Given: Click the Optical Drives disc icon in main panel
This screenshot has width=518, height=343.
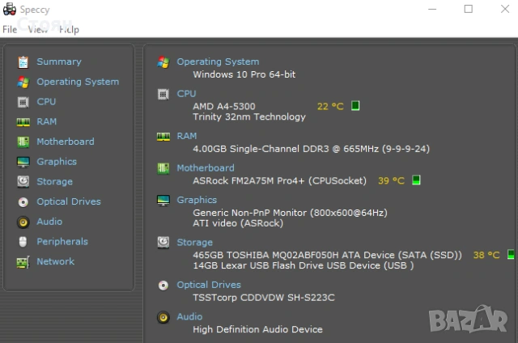Looking at the screenshot, I should coord(163,286).
